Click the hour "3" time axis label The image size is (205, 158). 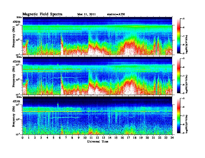pyautogui.click(x=41, y=138)
